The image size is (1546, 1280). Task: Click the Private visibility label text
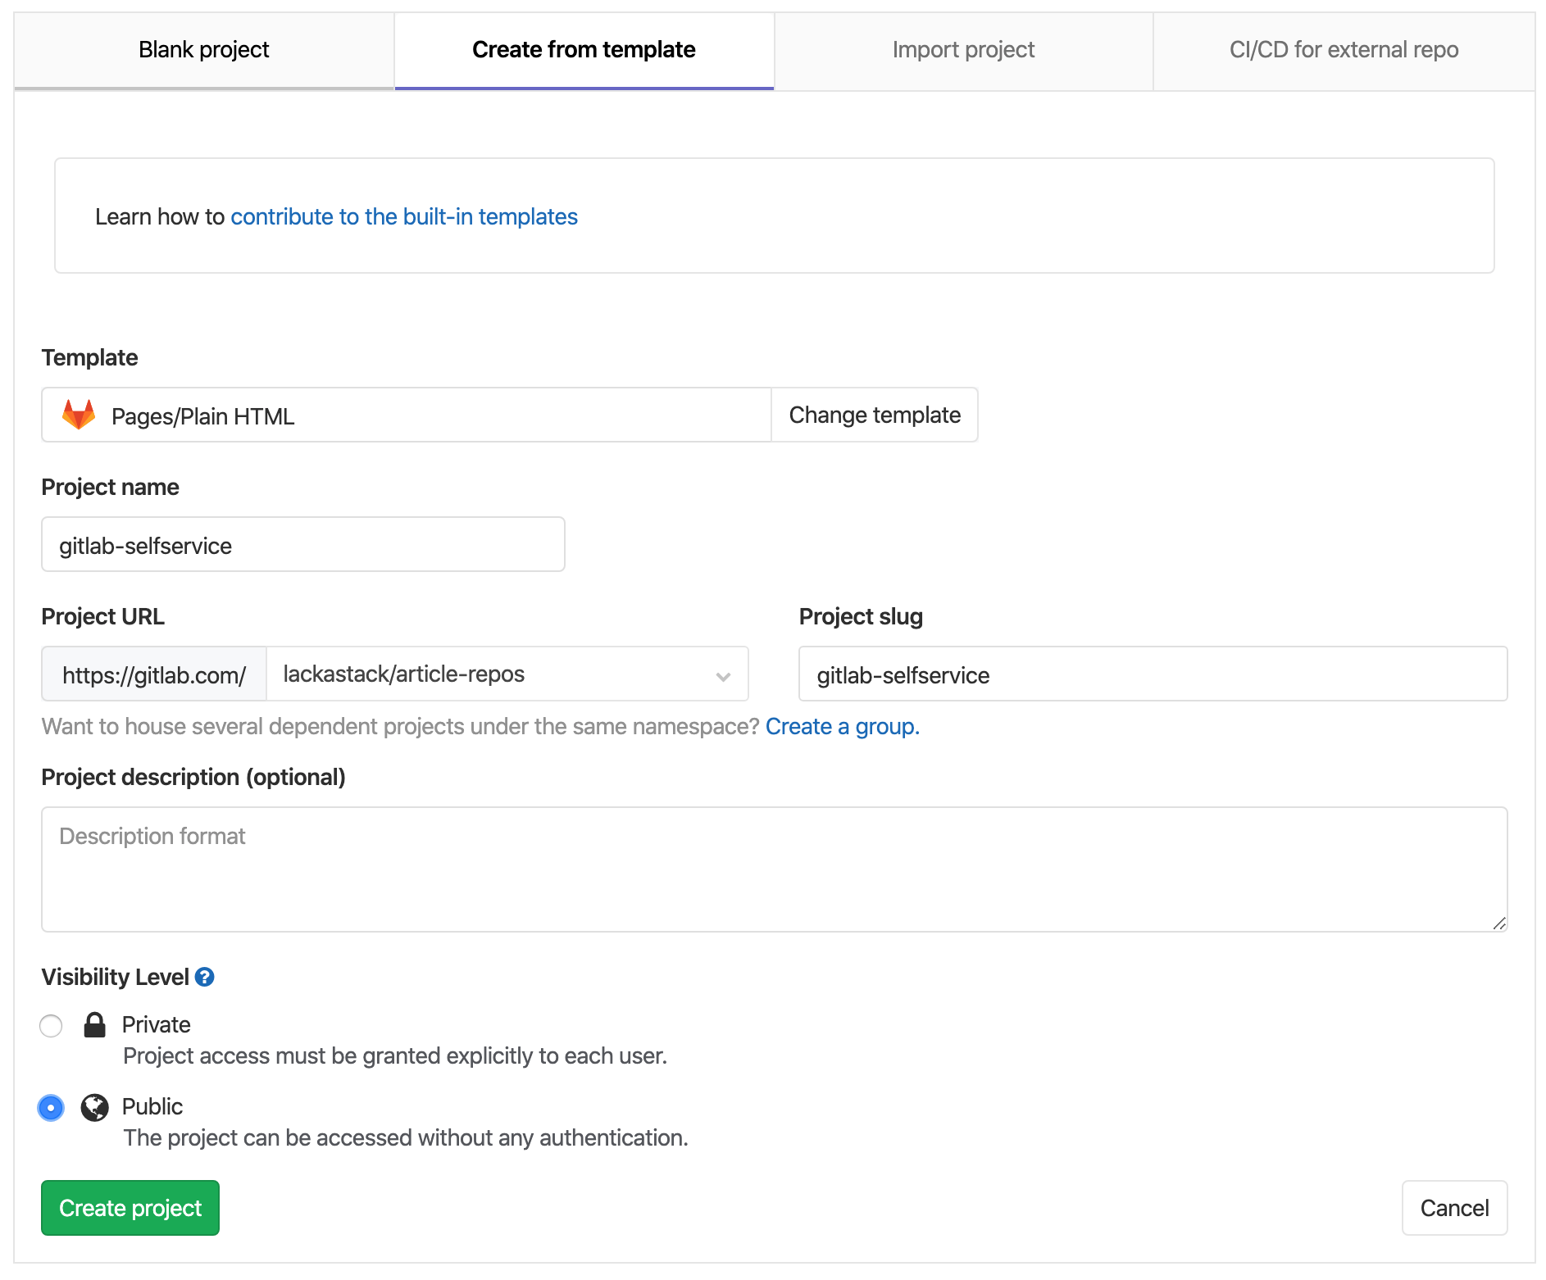point(156,1024)
